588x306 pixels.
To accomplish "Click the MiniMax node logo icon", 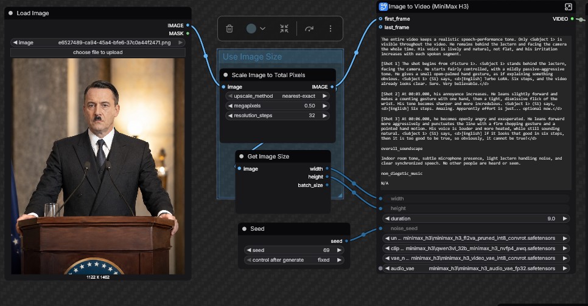I will [x=383, y=6].
